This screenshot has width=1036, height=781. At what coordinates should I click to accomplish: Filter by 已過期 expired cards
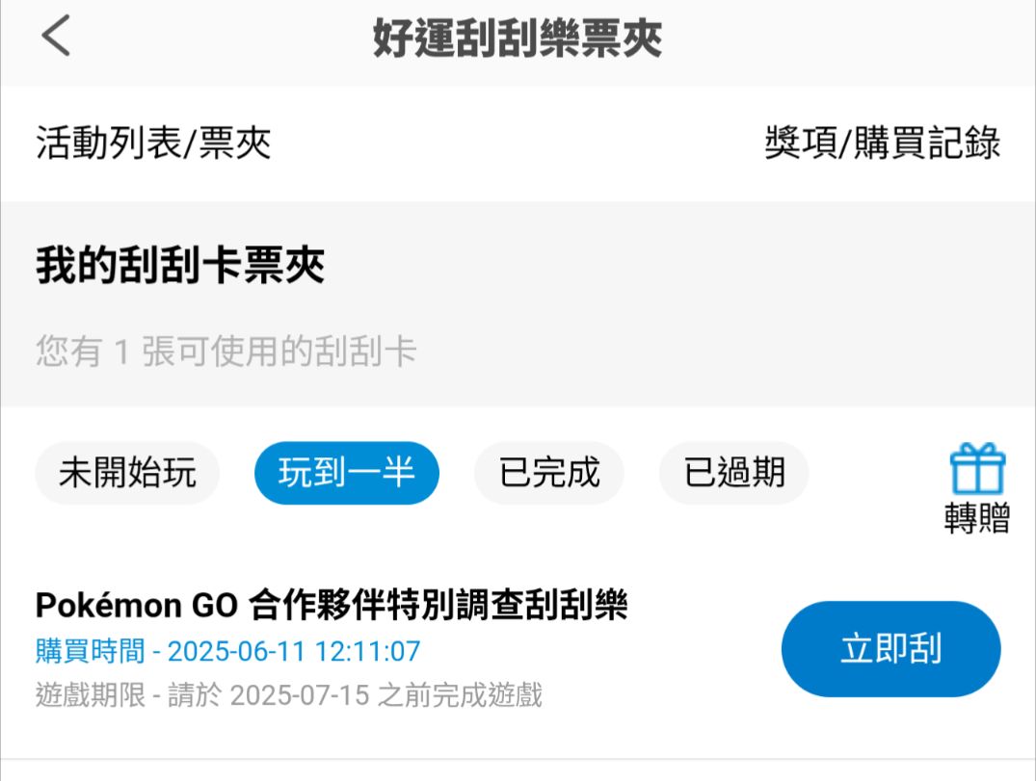click(x=733, y=473)
